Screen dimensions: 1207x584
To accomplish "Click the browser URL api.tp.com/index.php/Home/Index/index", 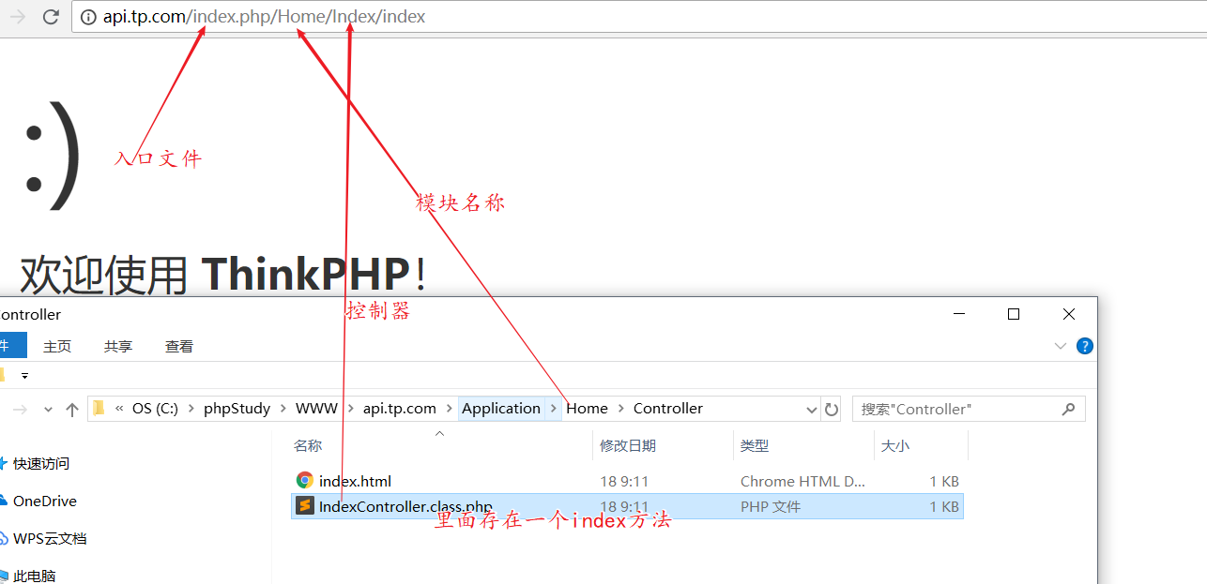I will tap(264, 17).
